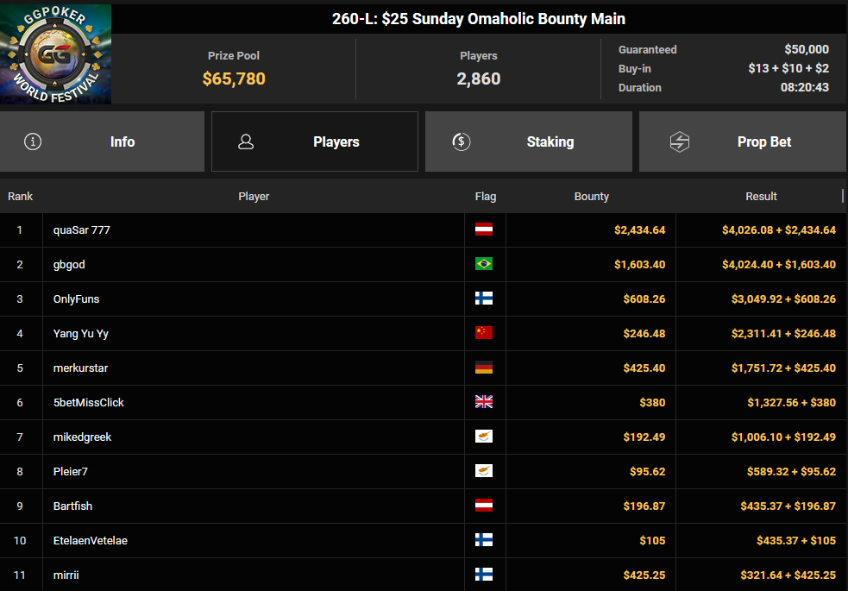848x591 pixels.
Task: Sort by Rank column header
Action: coord(21,197)
